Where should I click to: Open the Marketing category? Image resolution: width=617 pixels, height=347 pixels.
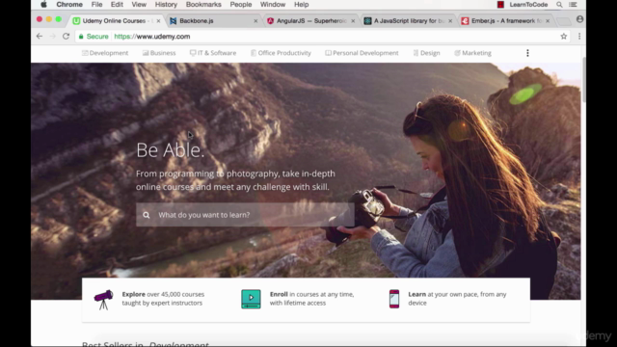[x=472, y=53]
